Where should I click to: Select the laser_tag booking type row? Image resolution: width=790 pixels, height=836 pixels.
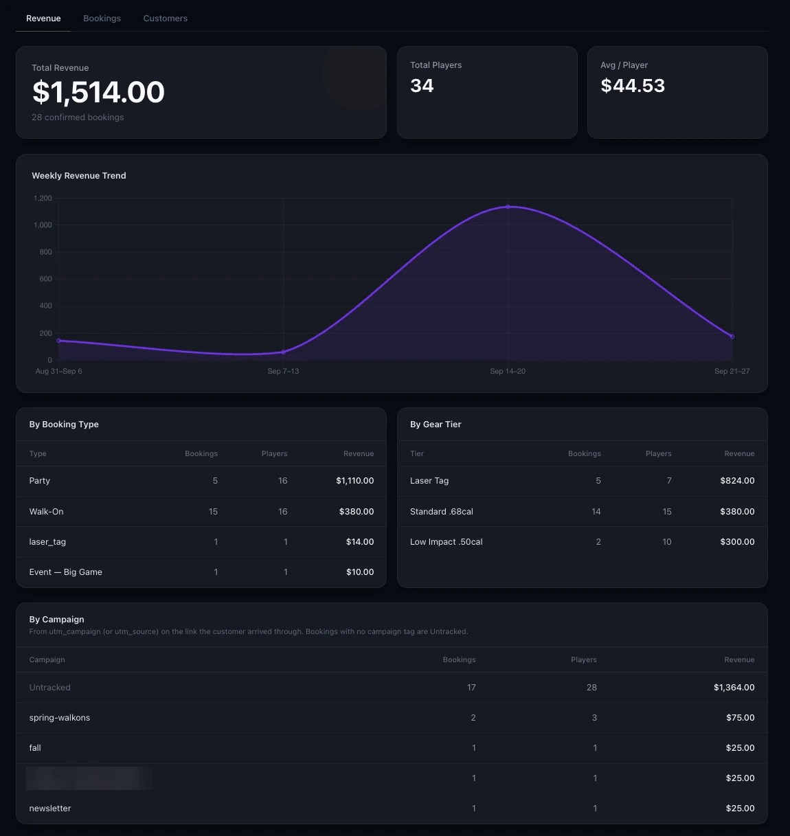tap(201, 542)
